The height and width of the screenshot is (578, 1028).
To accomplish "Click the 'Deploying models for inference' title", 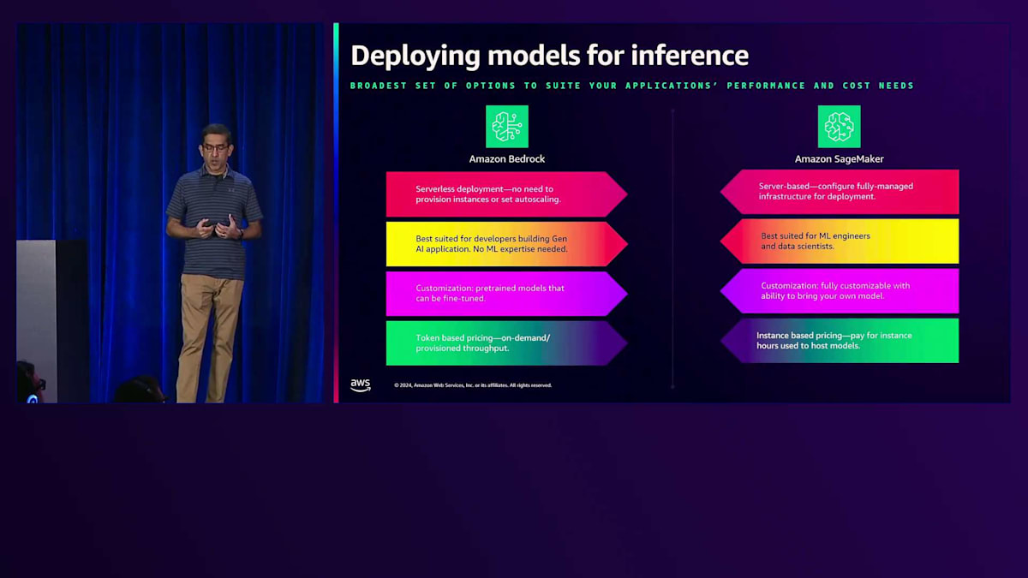I will click(x=549, y=56).
